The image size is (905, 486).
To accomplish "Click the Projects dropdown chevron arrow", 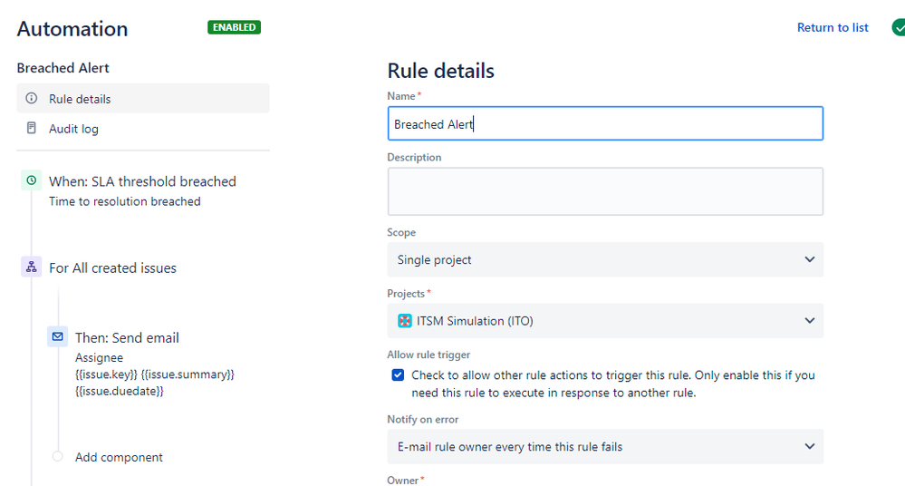I will pyautogui.click(x=809, y=321).
